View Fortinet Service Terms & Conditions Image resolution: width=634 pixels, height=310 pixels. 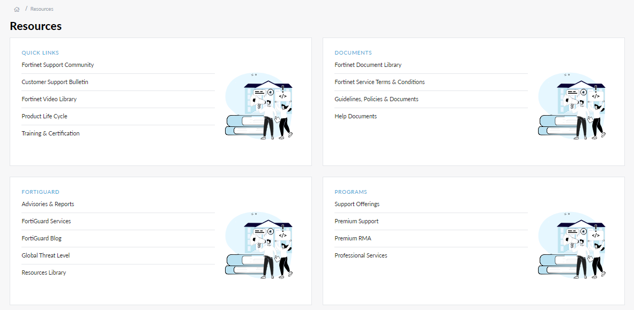coord(379,82)
